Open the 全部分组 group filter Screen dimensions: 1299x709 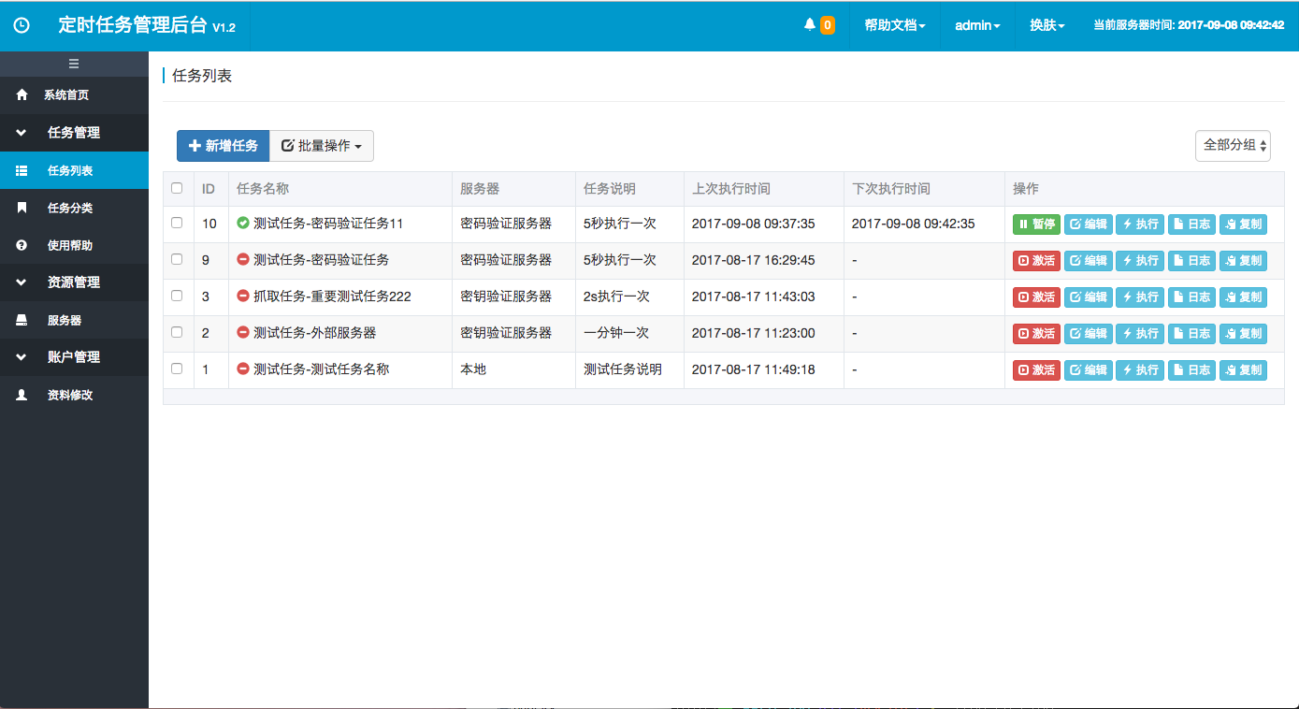(1233, 146)
